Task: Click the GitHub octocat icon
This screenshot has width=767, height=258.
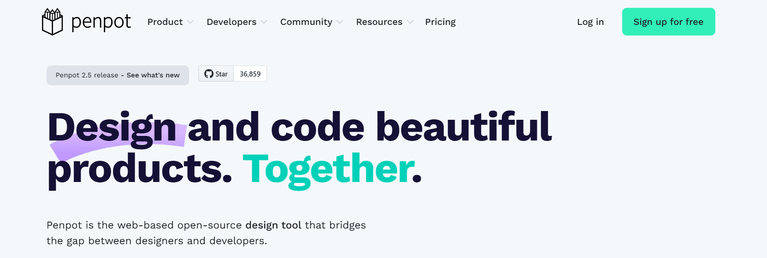Action: tap(209, 74)
